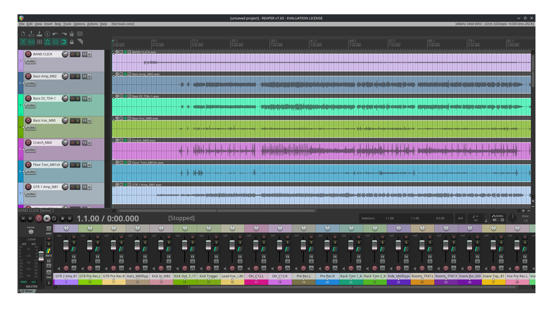Click Go to project start transport button
Viewport: 553px width, 314px height.
point(23,219)
